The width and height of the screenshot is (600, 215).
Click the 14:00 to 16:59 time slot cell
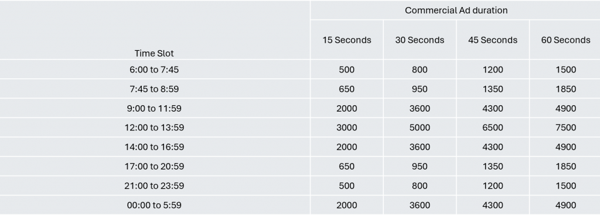tap(155, 147)
